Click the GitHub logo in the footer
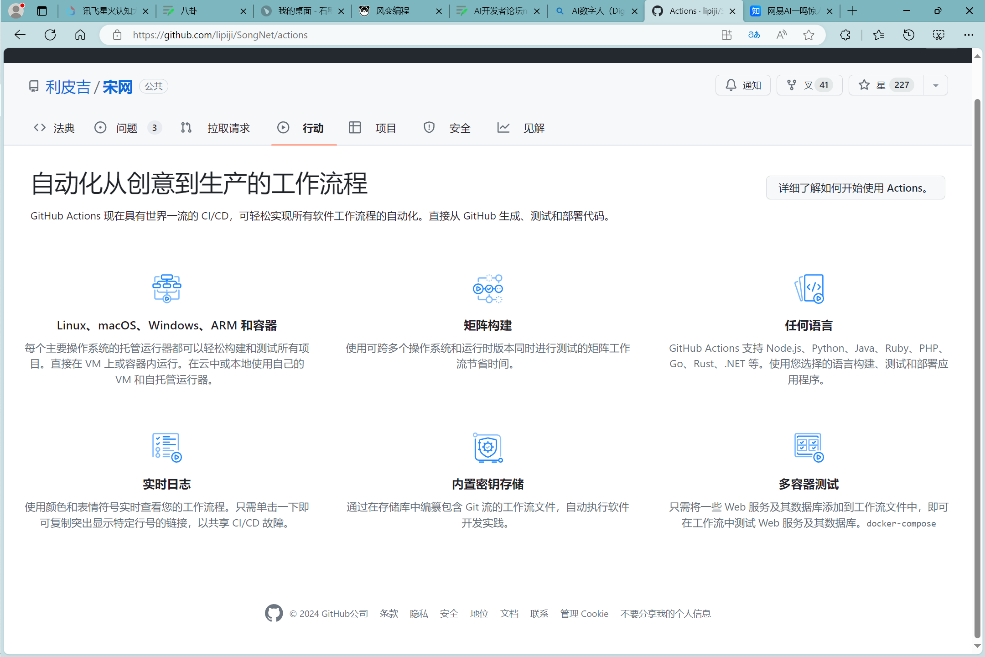The height and width of the screenshot is (657, 985). (274, 613)
